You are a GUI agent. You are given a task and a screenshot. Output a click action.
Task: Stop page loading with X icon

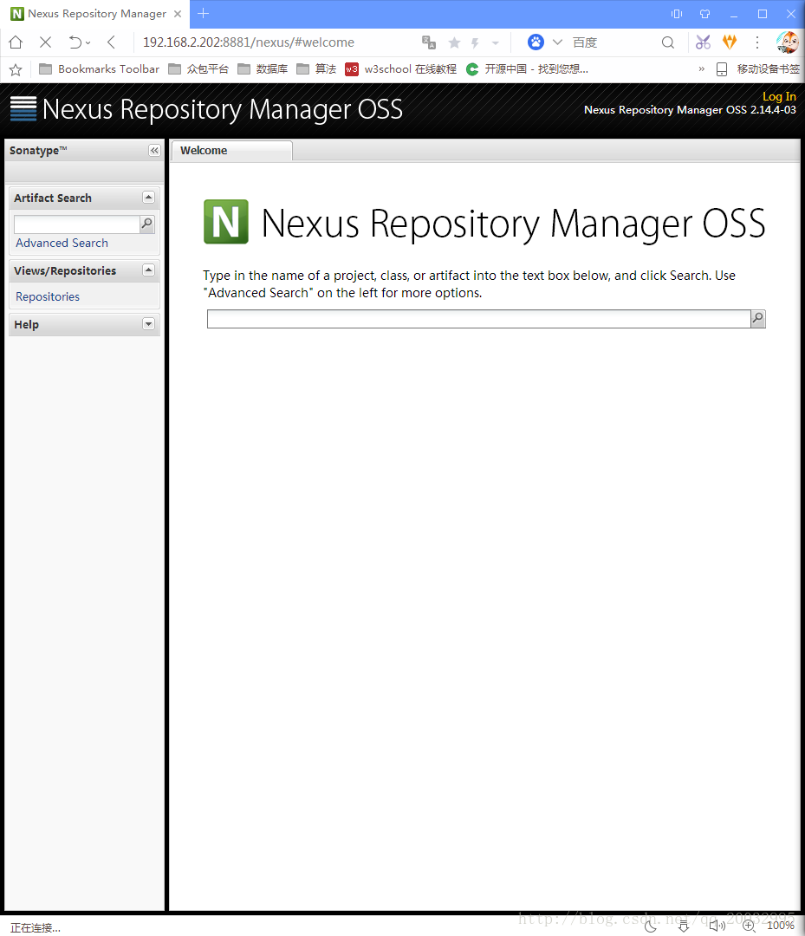coord(45,42)
